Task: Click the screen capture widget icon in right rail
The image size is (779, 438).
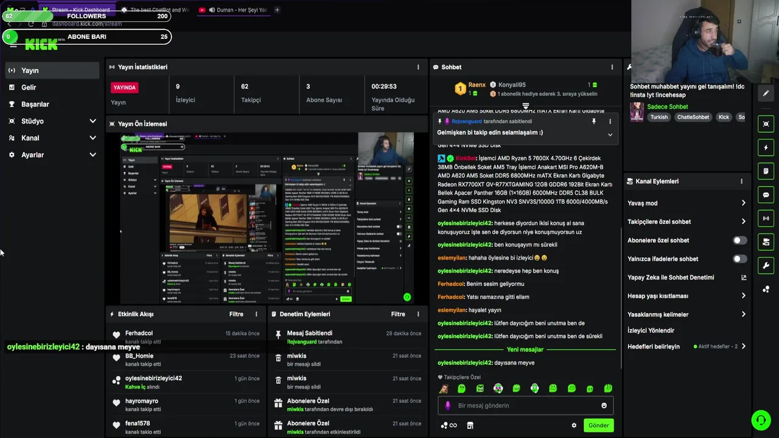Action: click(x=766, y=123)
